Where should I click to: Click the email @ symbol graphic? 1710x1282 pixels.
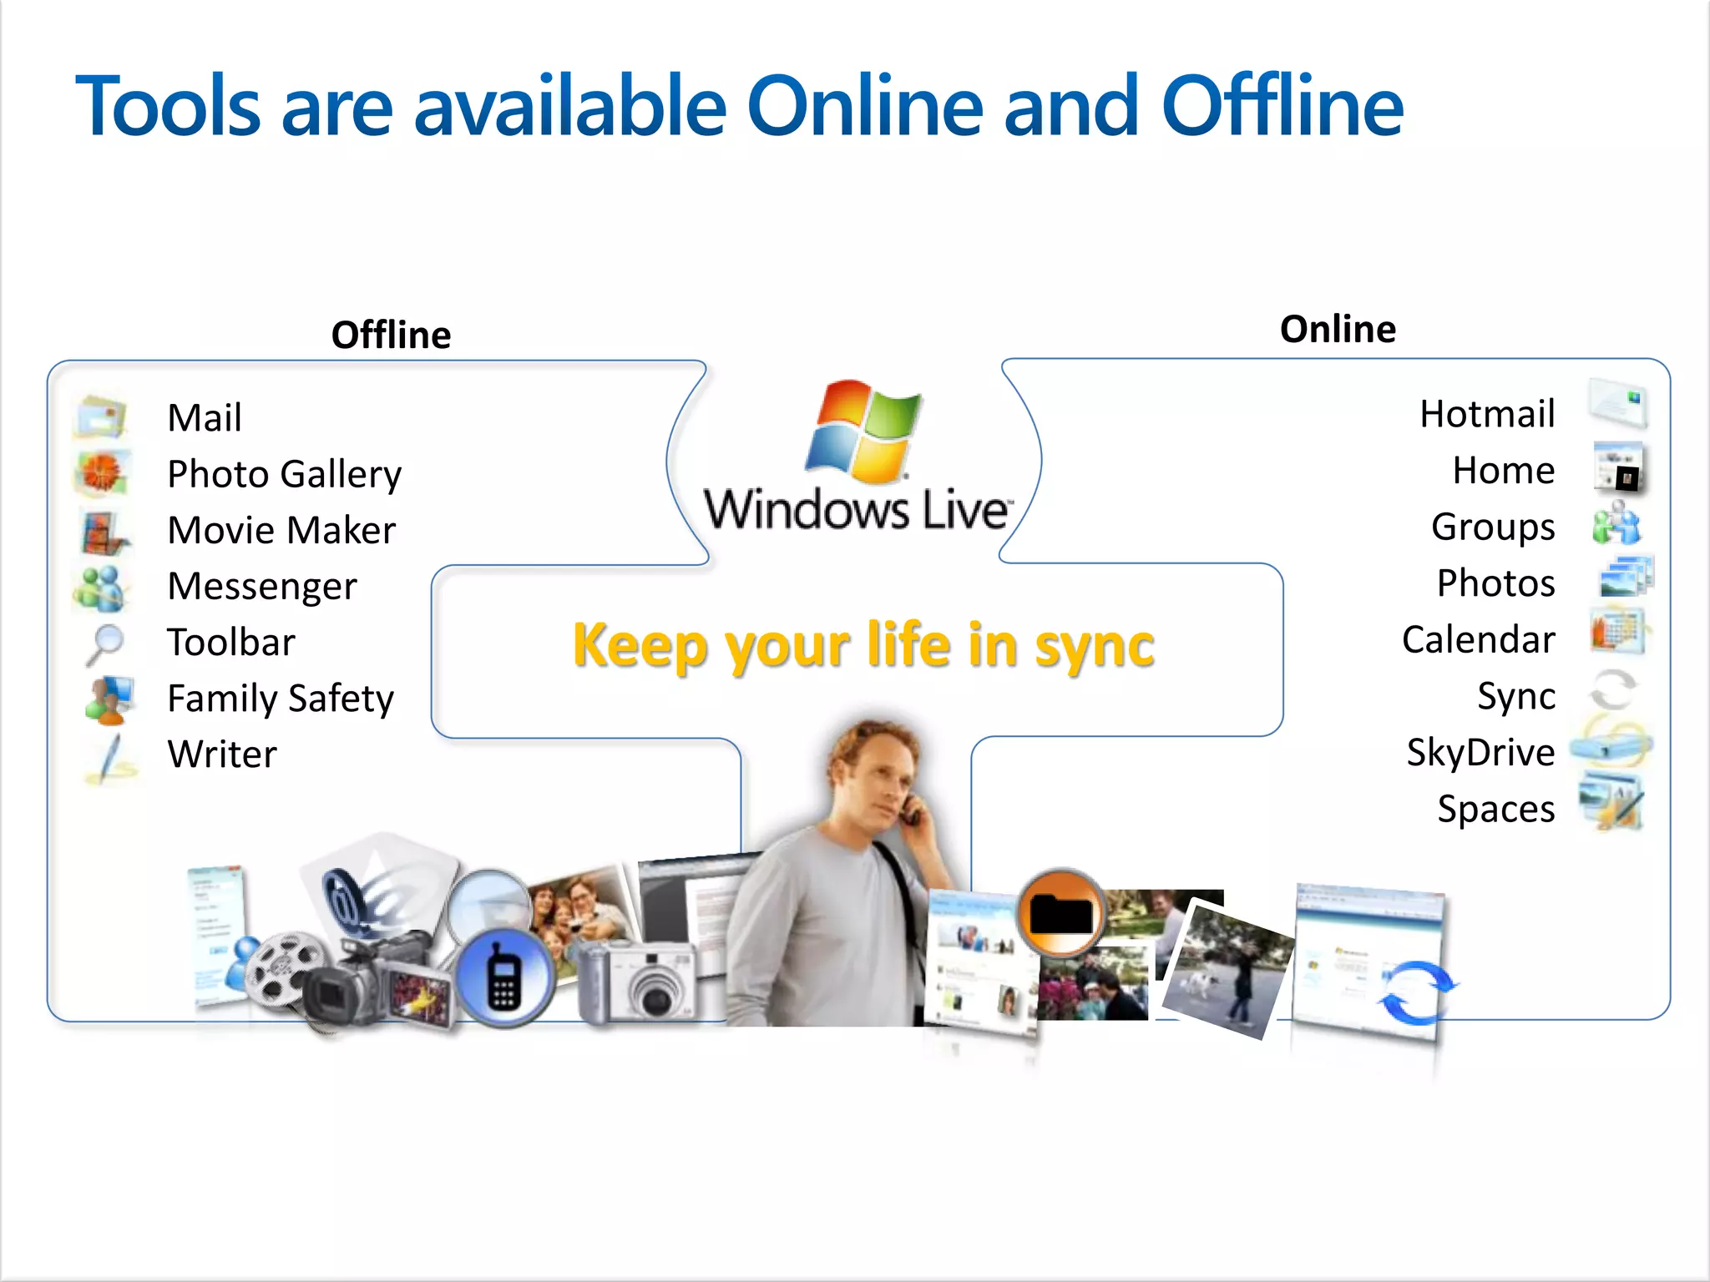point(343,901)
